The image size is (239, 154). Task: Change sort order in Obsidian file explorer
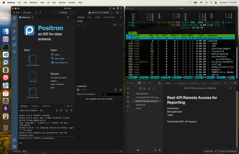point(149,89)
